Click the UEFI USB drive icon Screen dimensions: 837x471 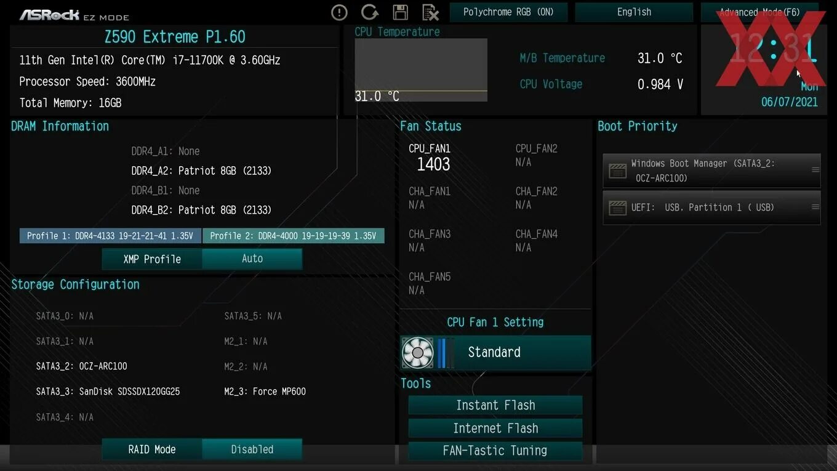pyautogui.click(x=617, y=207)
